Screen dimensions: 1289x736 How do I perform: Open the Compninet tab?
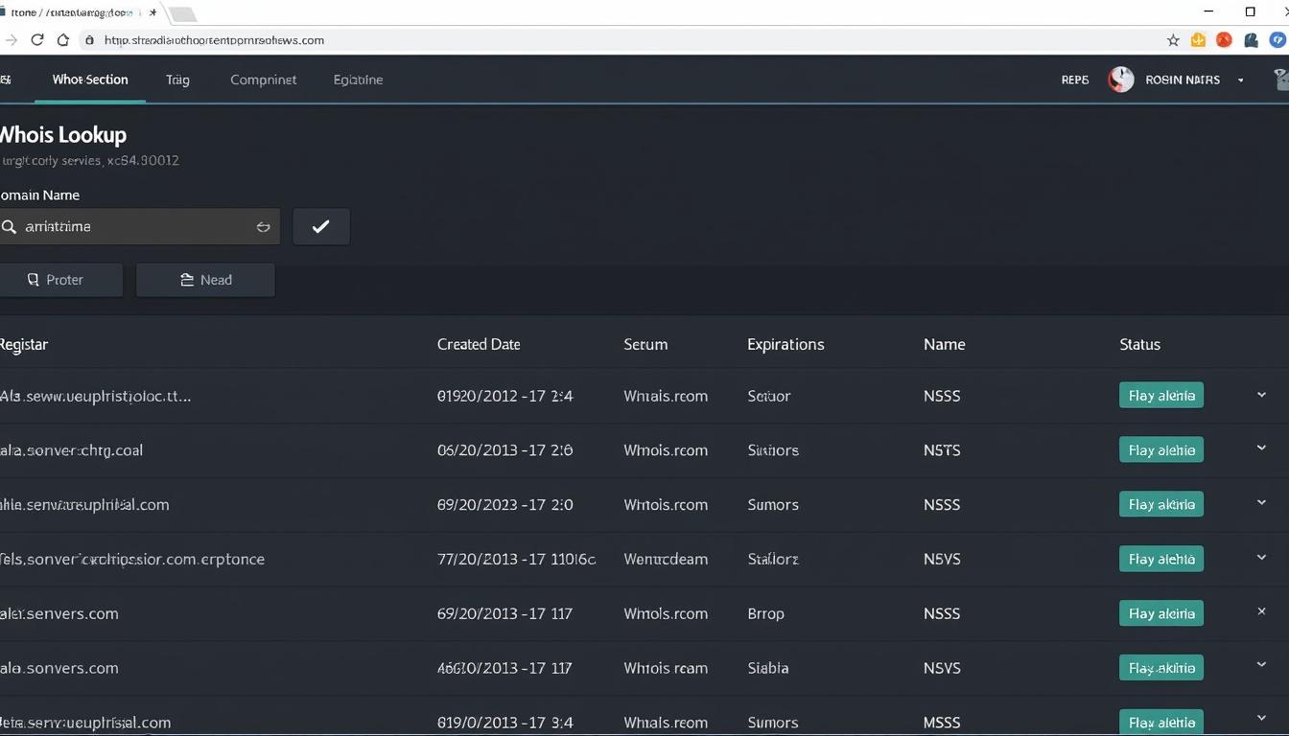click(263, 80)
